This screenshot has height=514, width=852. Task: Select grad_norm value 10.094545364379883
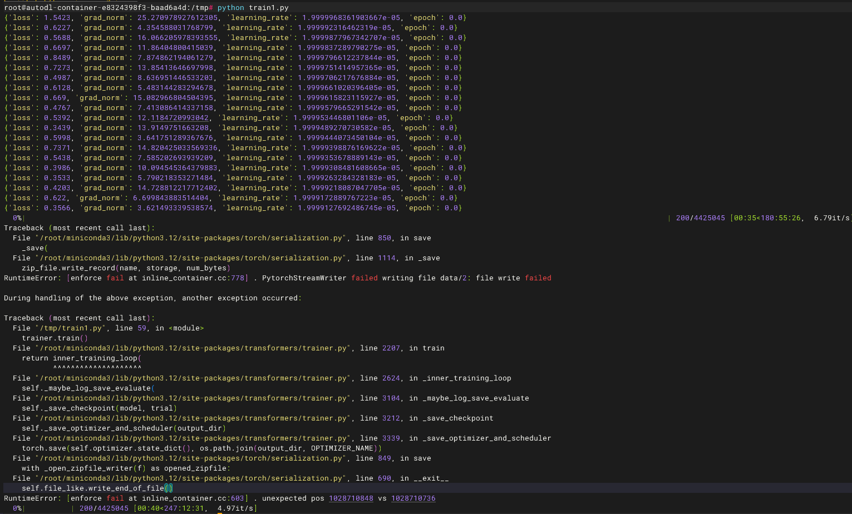point(178,168)
